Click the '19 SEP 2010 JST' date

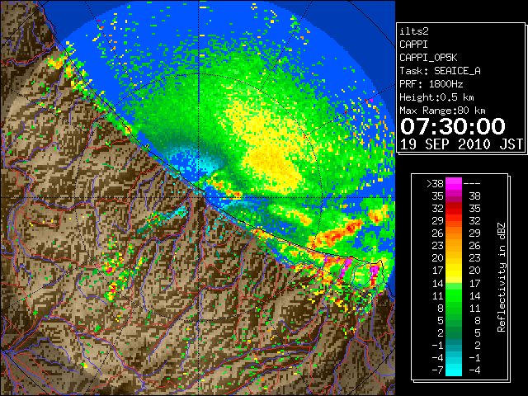tap(461, 144)
